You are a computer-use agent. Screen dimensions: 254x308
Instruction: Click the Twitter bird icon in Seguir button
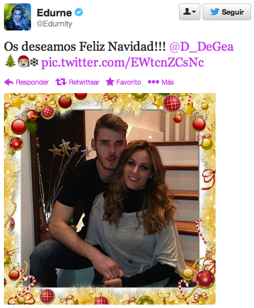[x=214, y=12]
